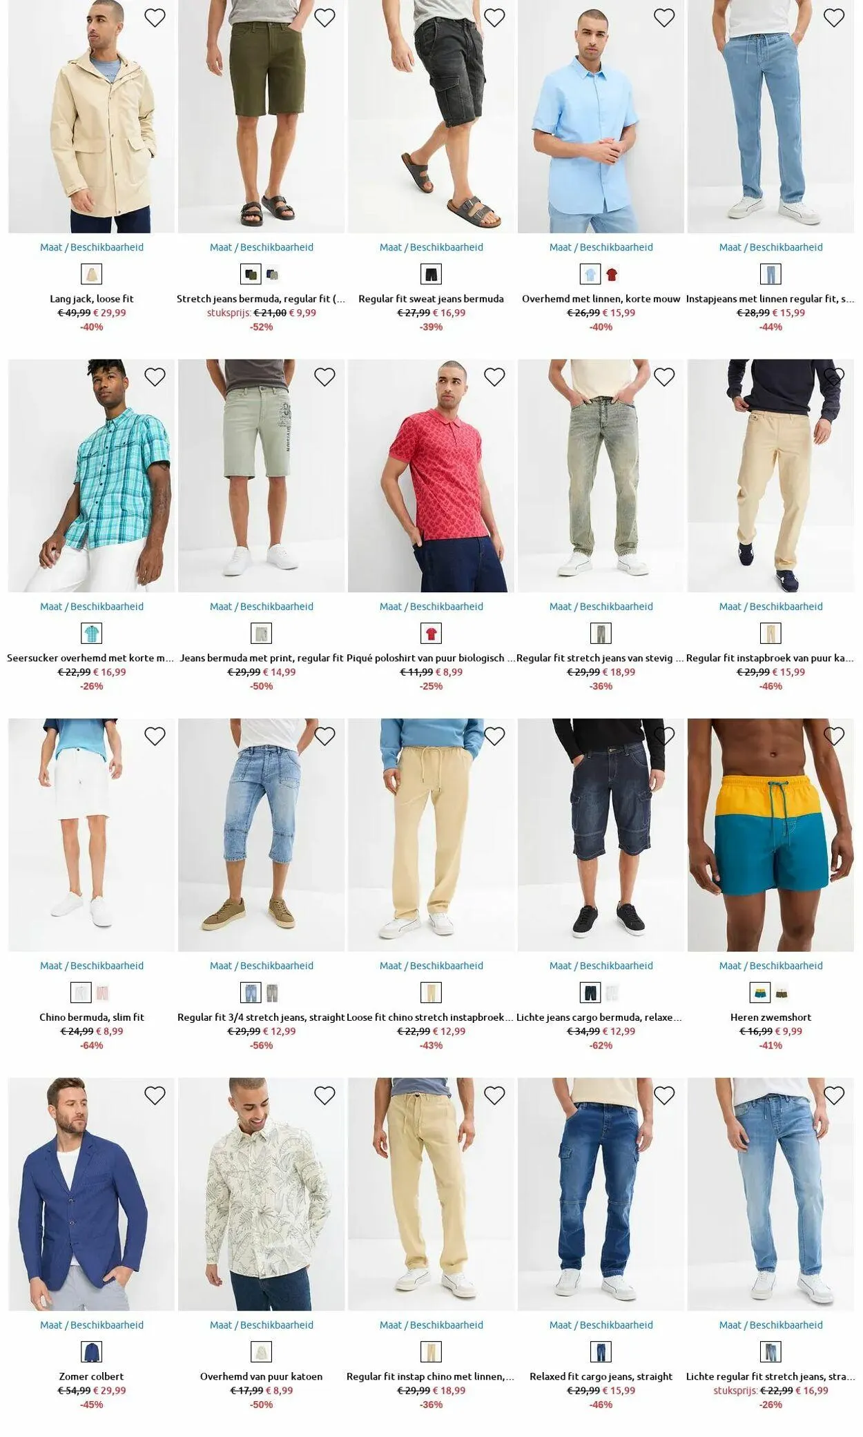Toggle wishlist heart on Relaxed fit cargo jeans
This screenshot has height=1437, width=863.
pos(664,1095)
